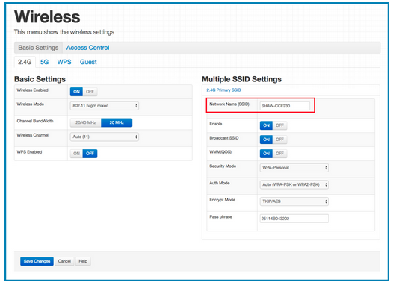Select 20 MHz channel bandwidth
Image resolution: width=393 pixels, height=285 pixels.
click(x=117, y=122)
